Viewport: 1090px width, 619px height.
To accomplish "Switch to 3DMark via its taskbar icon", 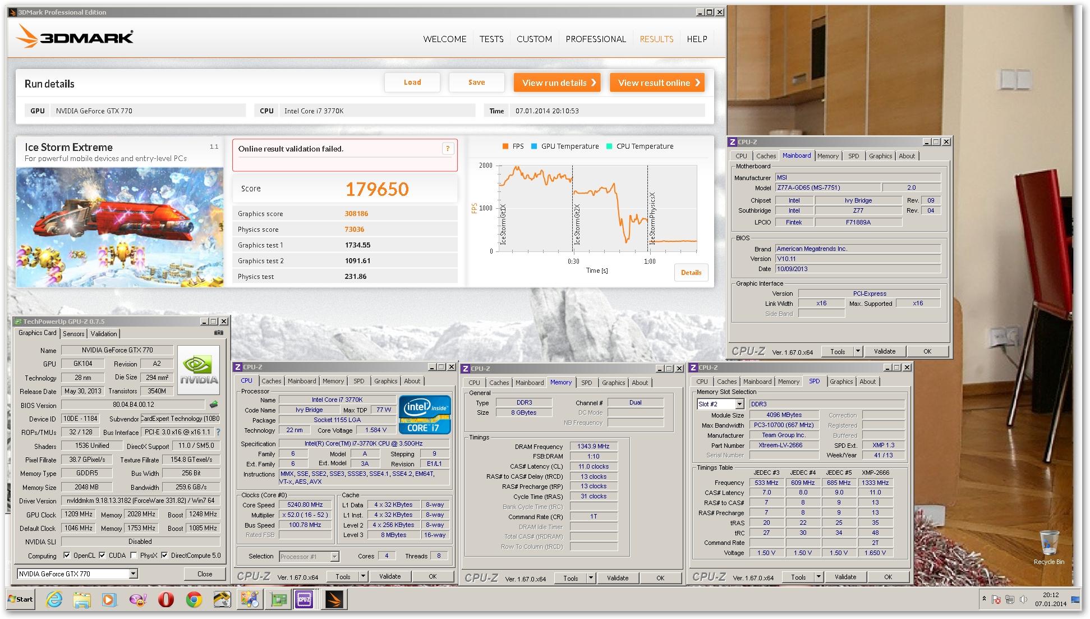I will click(x=335, y=600).
